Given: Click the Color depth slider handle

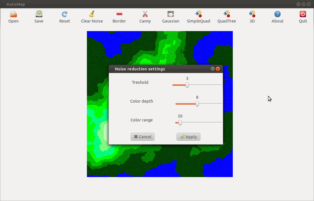Looking at the screenshot, I should (197, 104).
